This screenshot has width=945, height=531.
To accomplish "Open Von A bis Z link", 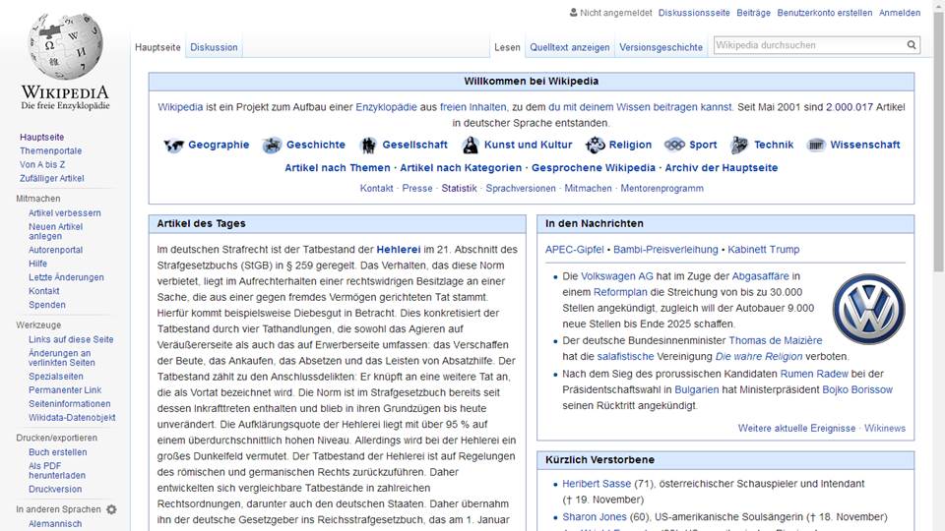I will click(42, 164).
